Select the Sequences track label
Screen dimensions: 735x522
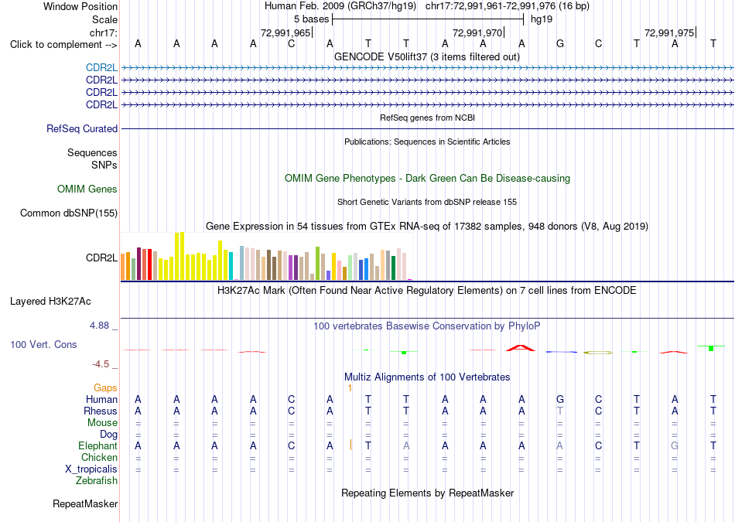[92, 153]
